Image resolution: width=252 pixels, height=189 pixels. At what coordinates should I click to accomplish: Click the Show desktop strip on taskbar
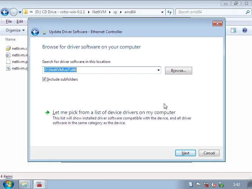(x=249, y=184)
